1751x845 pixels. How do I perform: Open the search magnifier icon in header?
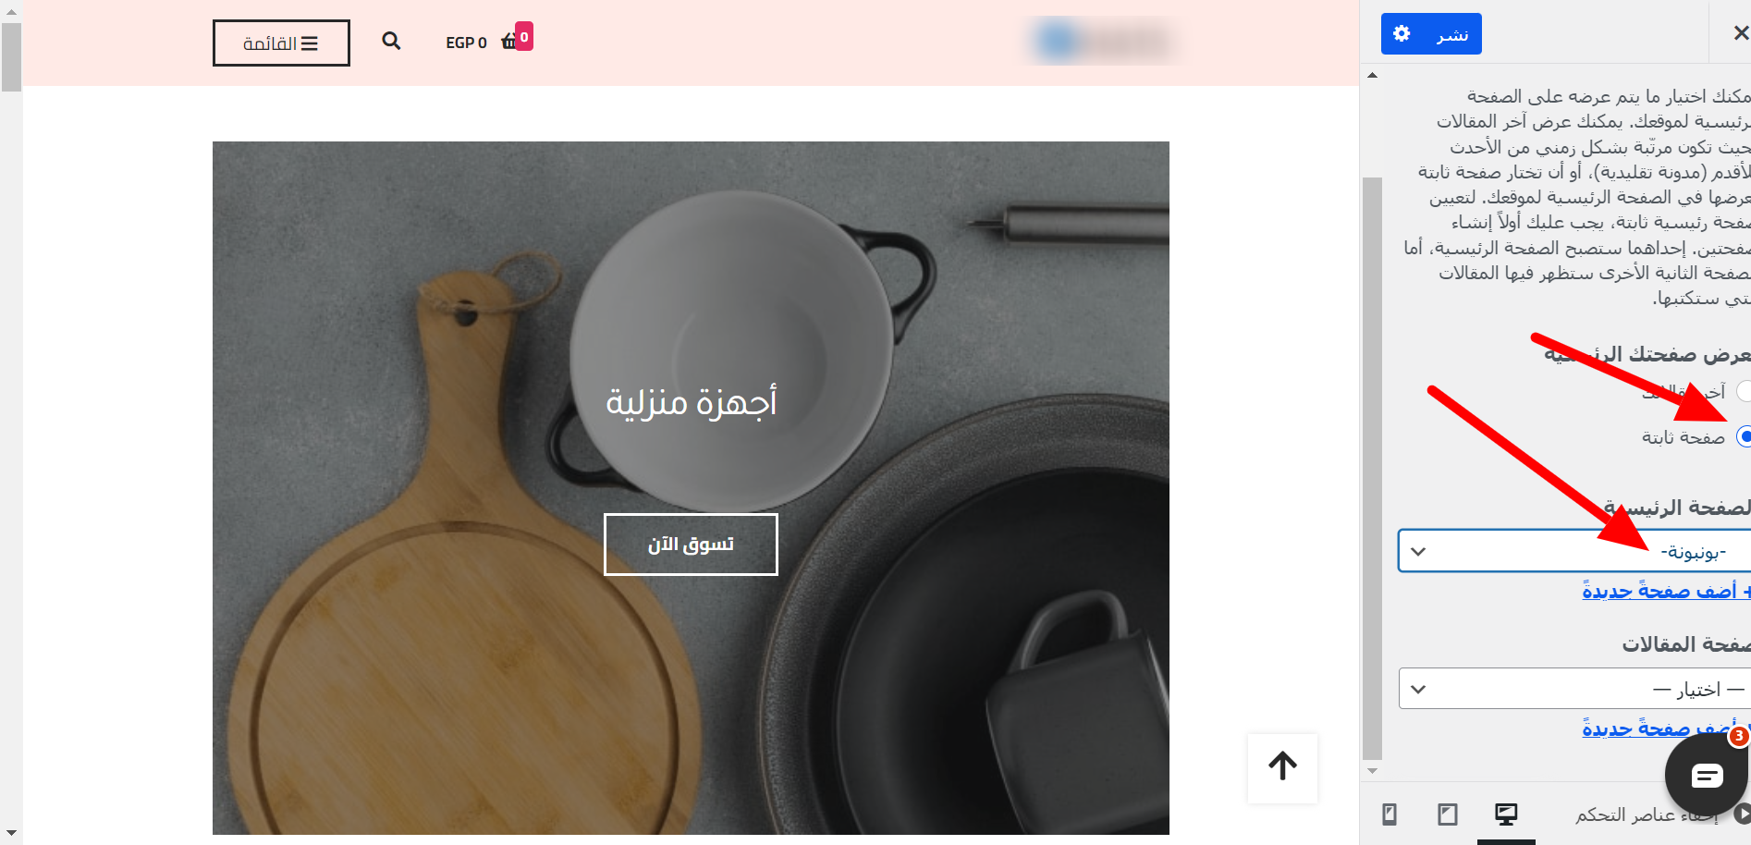coord(391,41)
